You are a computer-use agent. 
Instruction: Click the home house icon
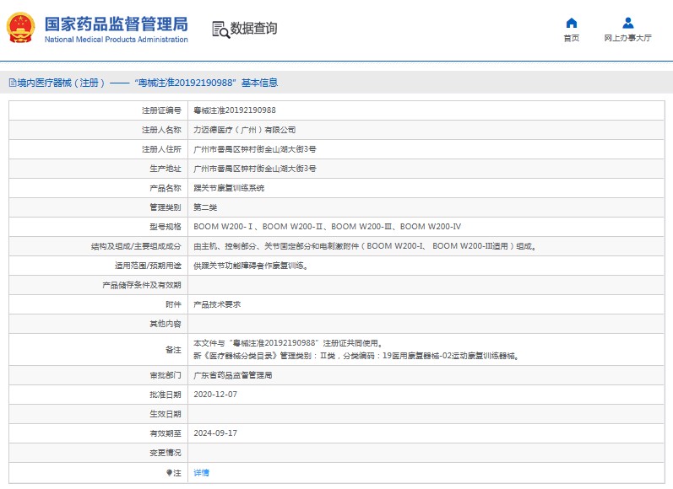(x=572, y=23)
